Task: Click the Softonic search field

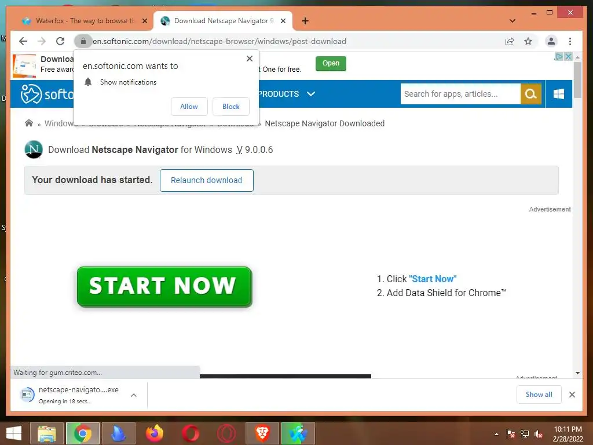Action: point(460,94)
